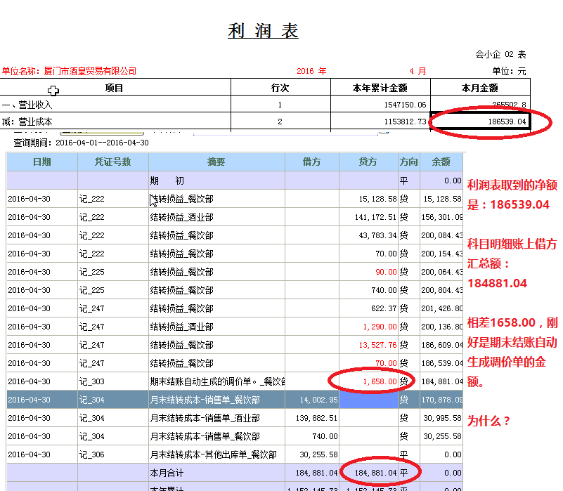Click the 余额 column header
Image resolution: width=563 pixels, height=491 pixels.
coord(441,162)
